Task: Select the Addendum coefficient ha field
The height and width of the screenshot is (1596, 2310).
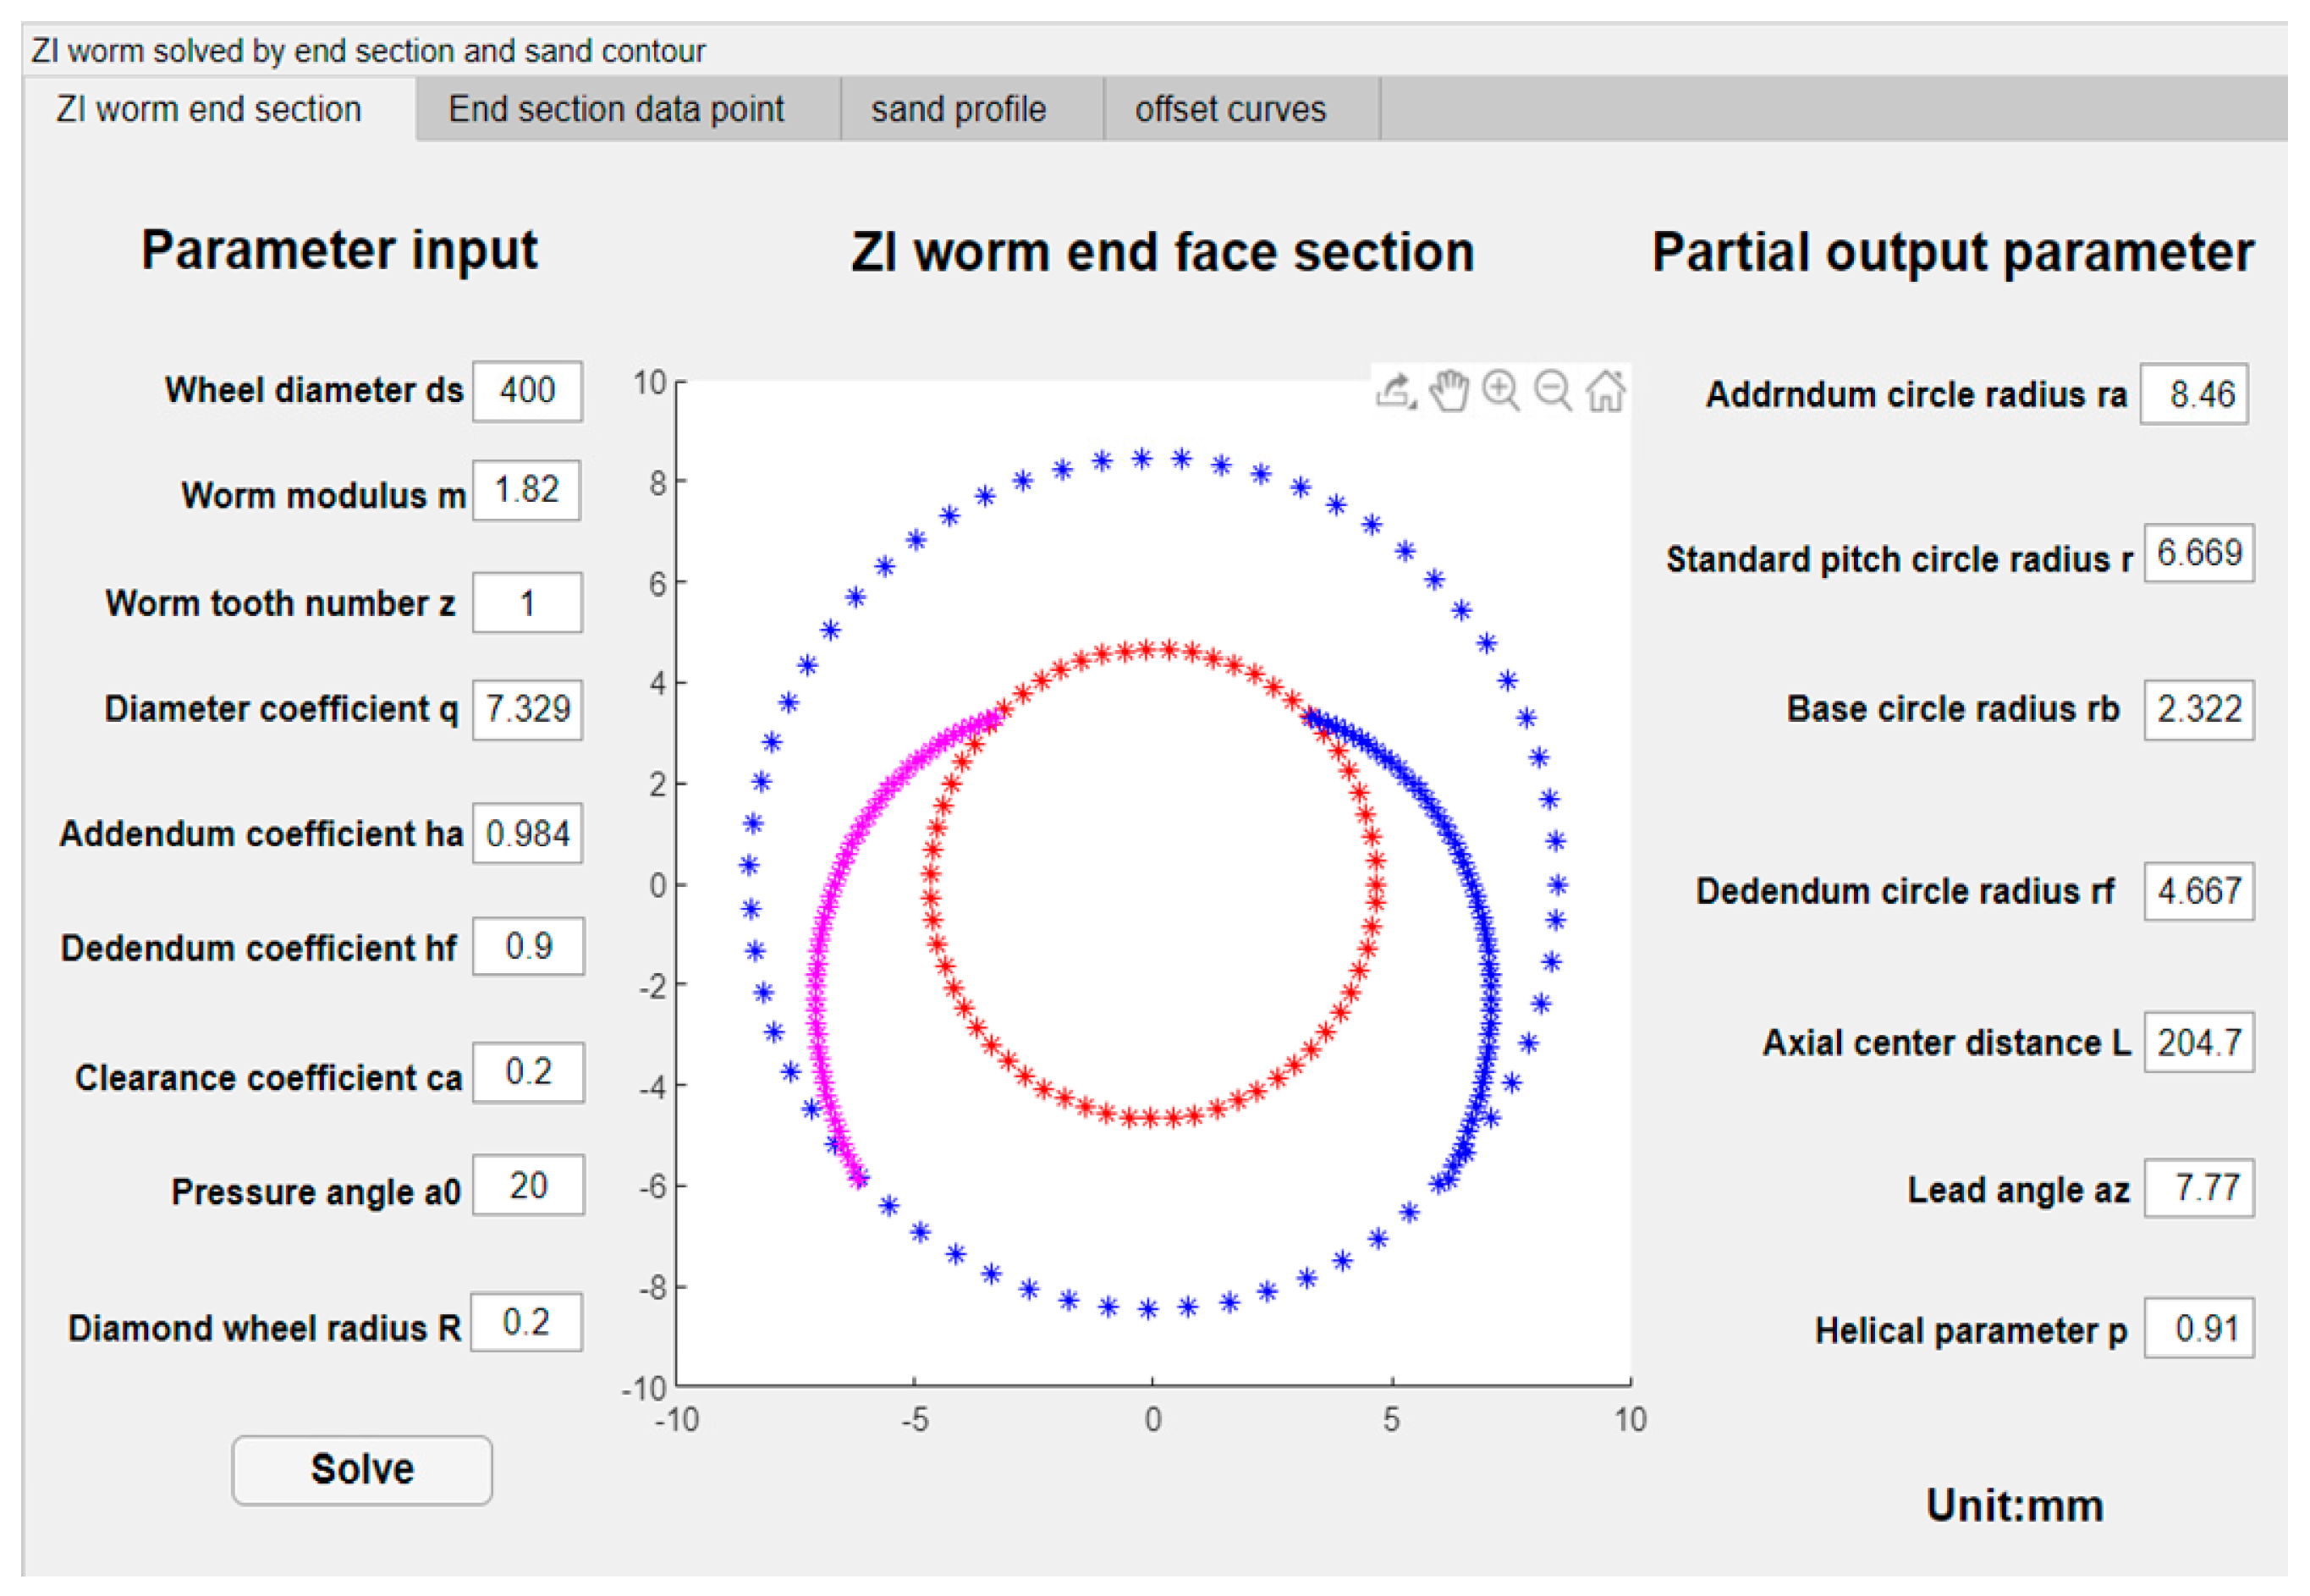Action: point(527,834)
